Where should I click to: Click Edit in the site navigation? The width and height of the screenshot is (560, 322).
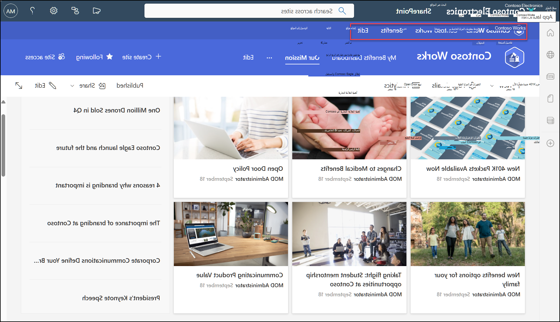tap(248, 57)
